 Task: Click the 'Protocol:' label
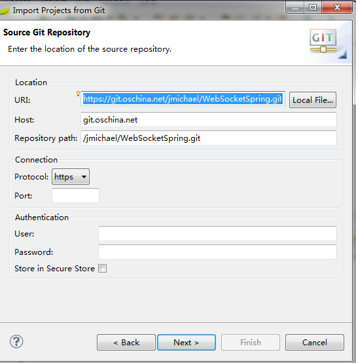(31, 177)
